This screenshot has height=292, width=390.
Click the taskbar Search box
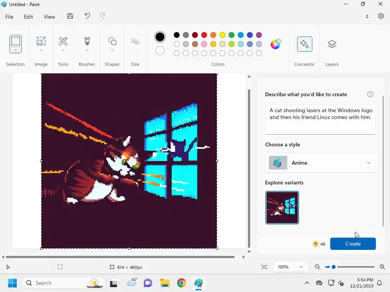tap(64, 283)
